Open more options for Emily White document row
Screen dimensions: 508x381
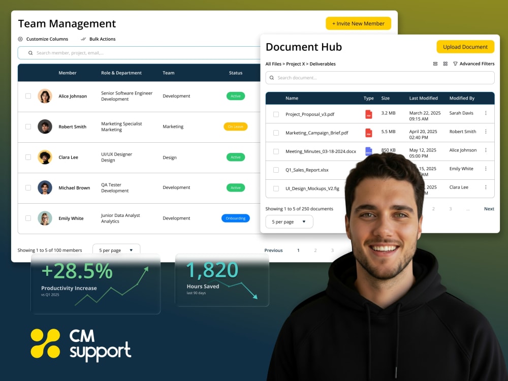(x=486, y=169)
